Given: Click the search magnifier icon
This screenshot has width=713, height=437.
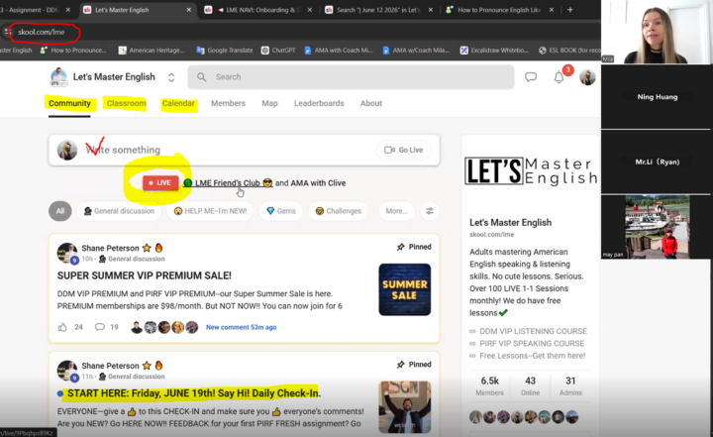Looking at the screenshot, I should click(x=201, y=77).
